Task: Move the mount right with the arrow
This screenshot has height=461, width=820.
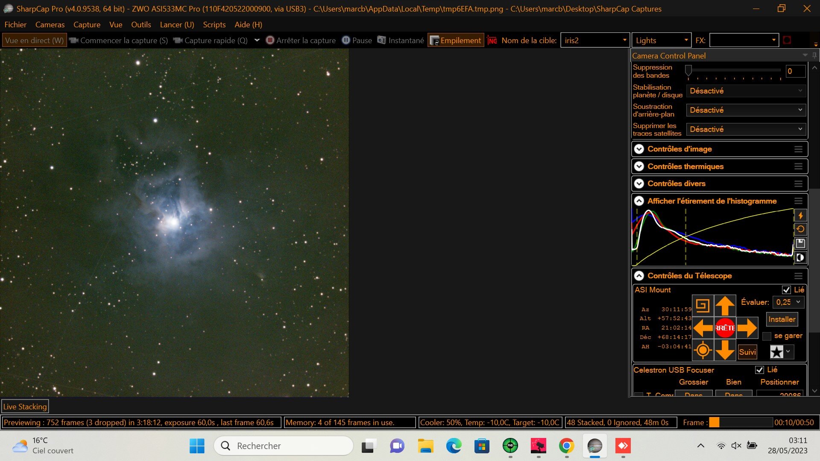Action: tap(747, 328)
